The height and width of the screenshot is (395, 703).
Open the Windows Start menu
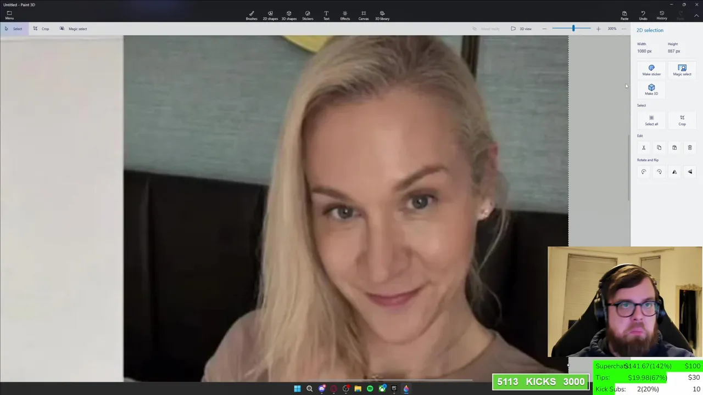pos(297,388)
